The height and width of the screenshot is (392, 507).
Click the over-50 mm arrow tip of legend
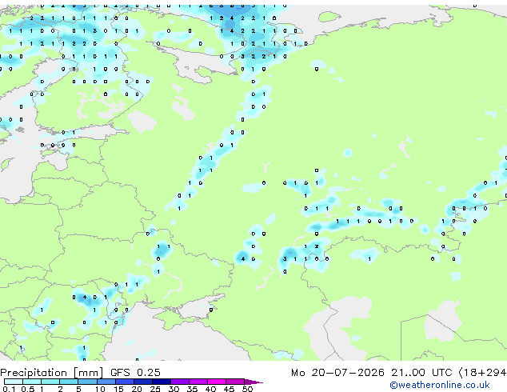pyautogui.click(x=253, y=382)
